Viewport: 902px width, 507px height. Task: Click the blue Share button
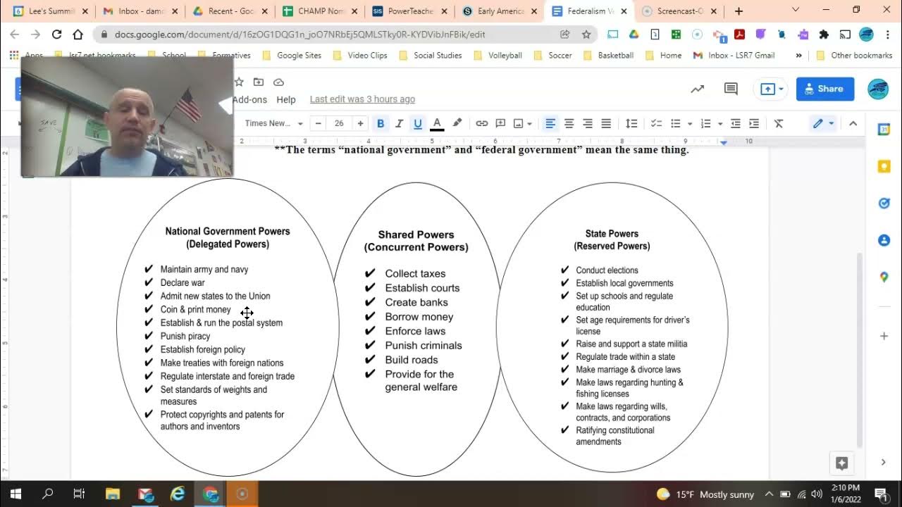point(825,89)
